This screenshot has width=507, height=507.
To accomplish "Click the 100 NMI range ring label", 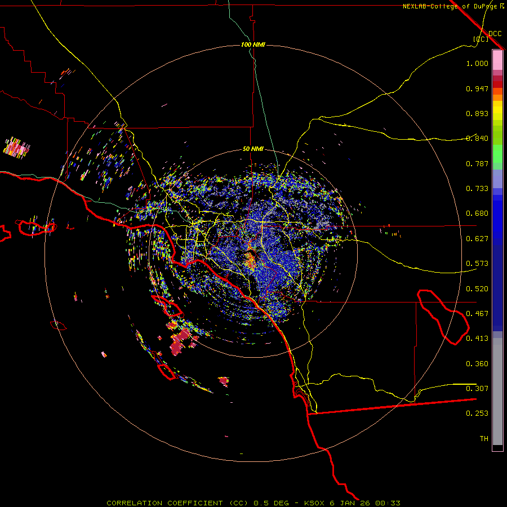I will [x=253, y=45].
